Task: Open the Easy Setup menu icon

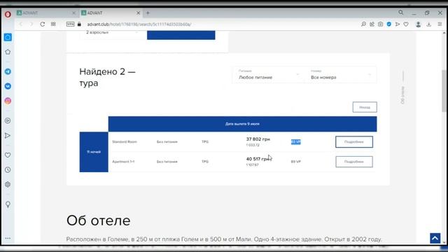Action: tap(440, 24)
